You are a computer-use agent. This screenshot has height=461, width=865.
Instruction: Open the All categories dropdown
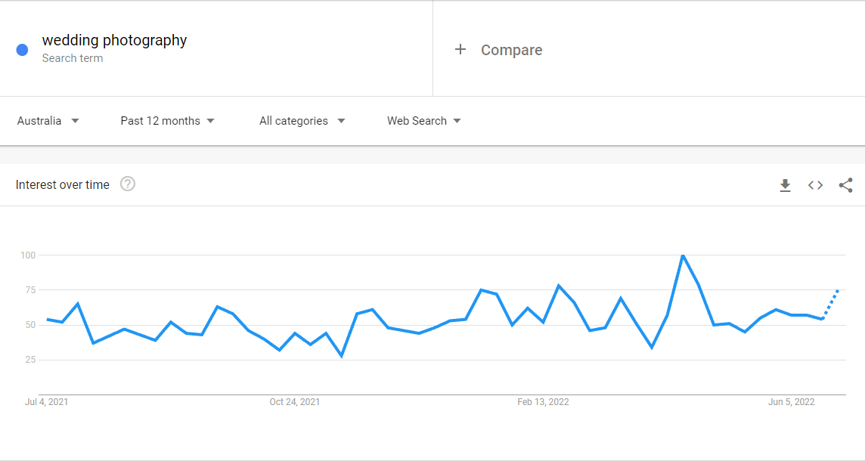point(302,121)
